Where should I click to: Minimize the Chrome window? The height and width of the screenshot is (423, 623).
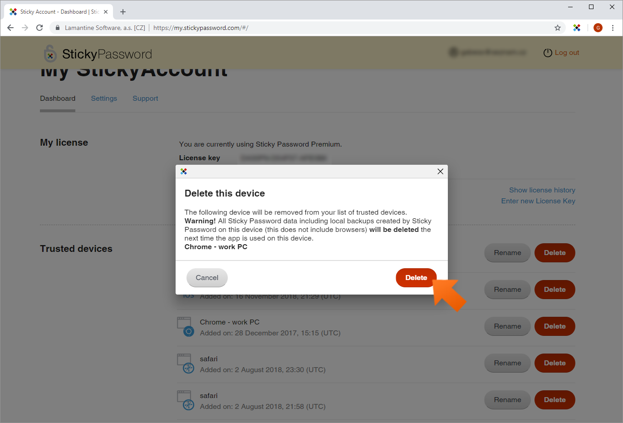[x=570, y=7]
